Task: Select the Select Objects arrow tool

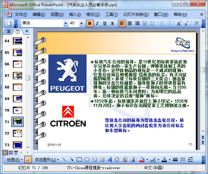Action: pos(28,159)
